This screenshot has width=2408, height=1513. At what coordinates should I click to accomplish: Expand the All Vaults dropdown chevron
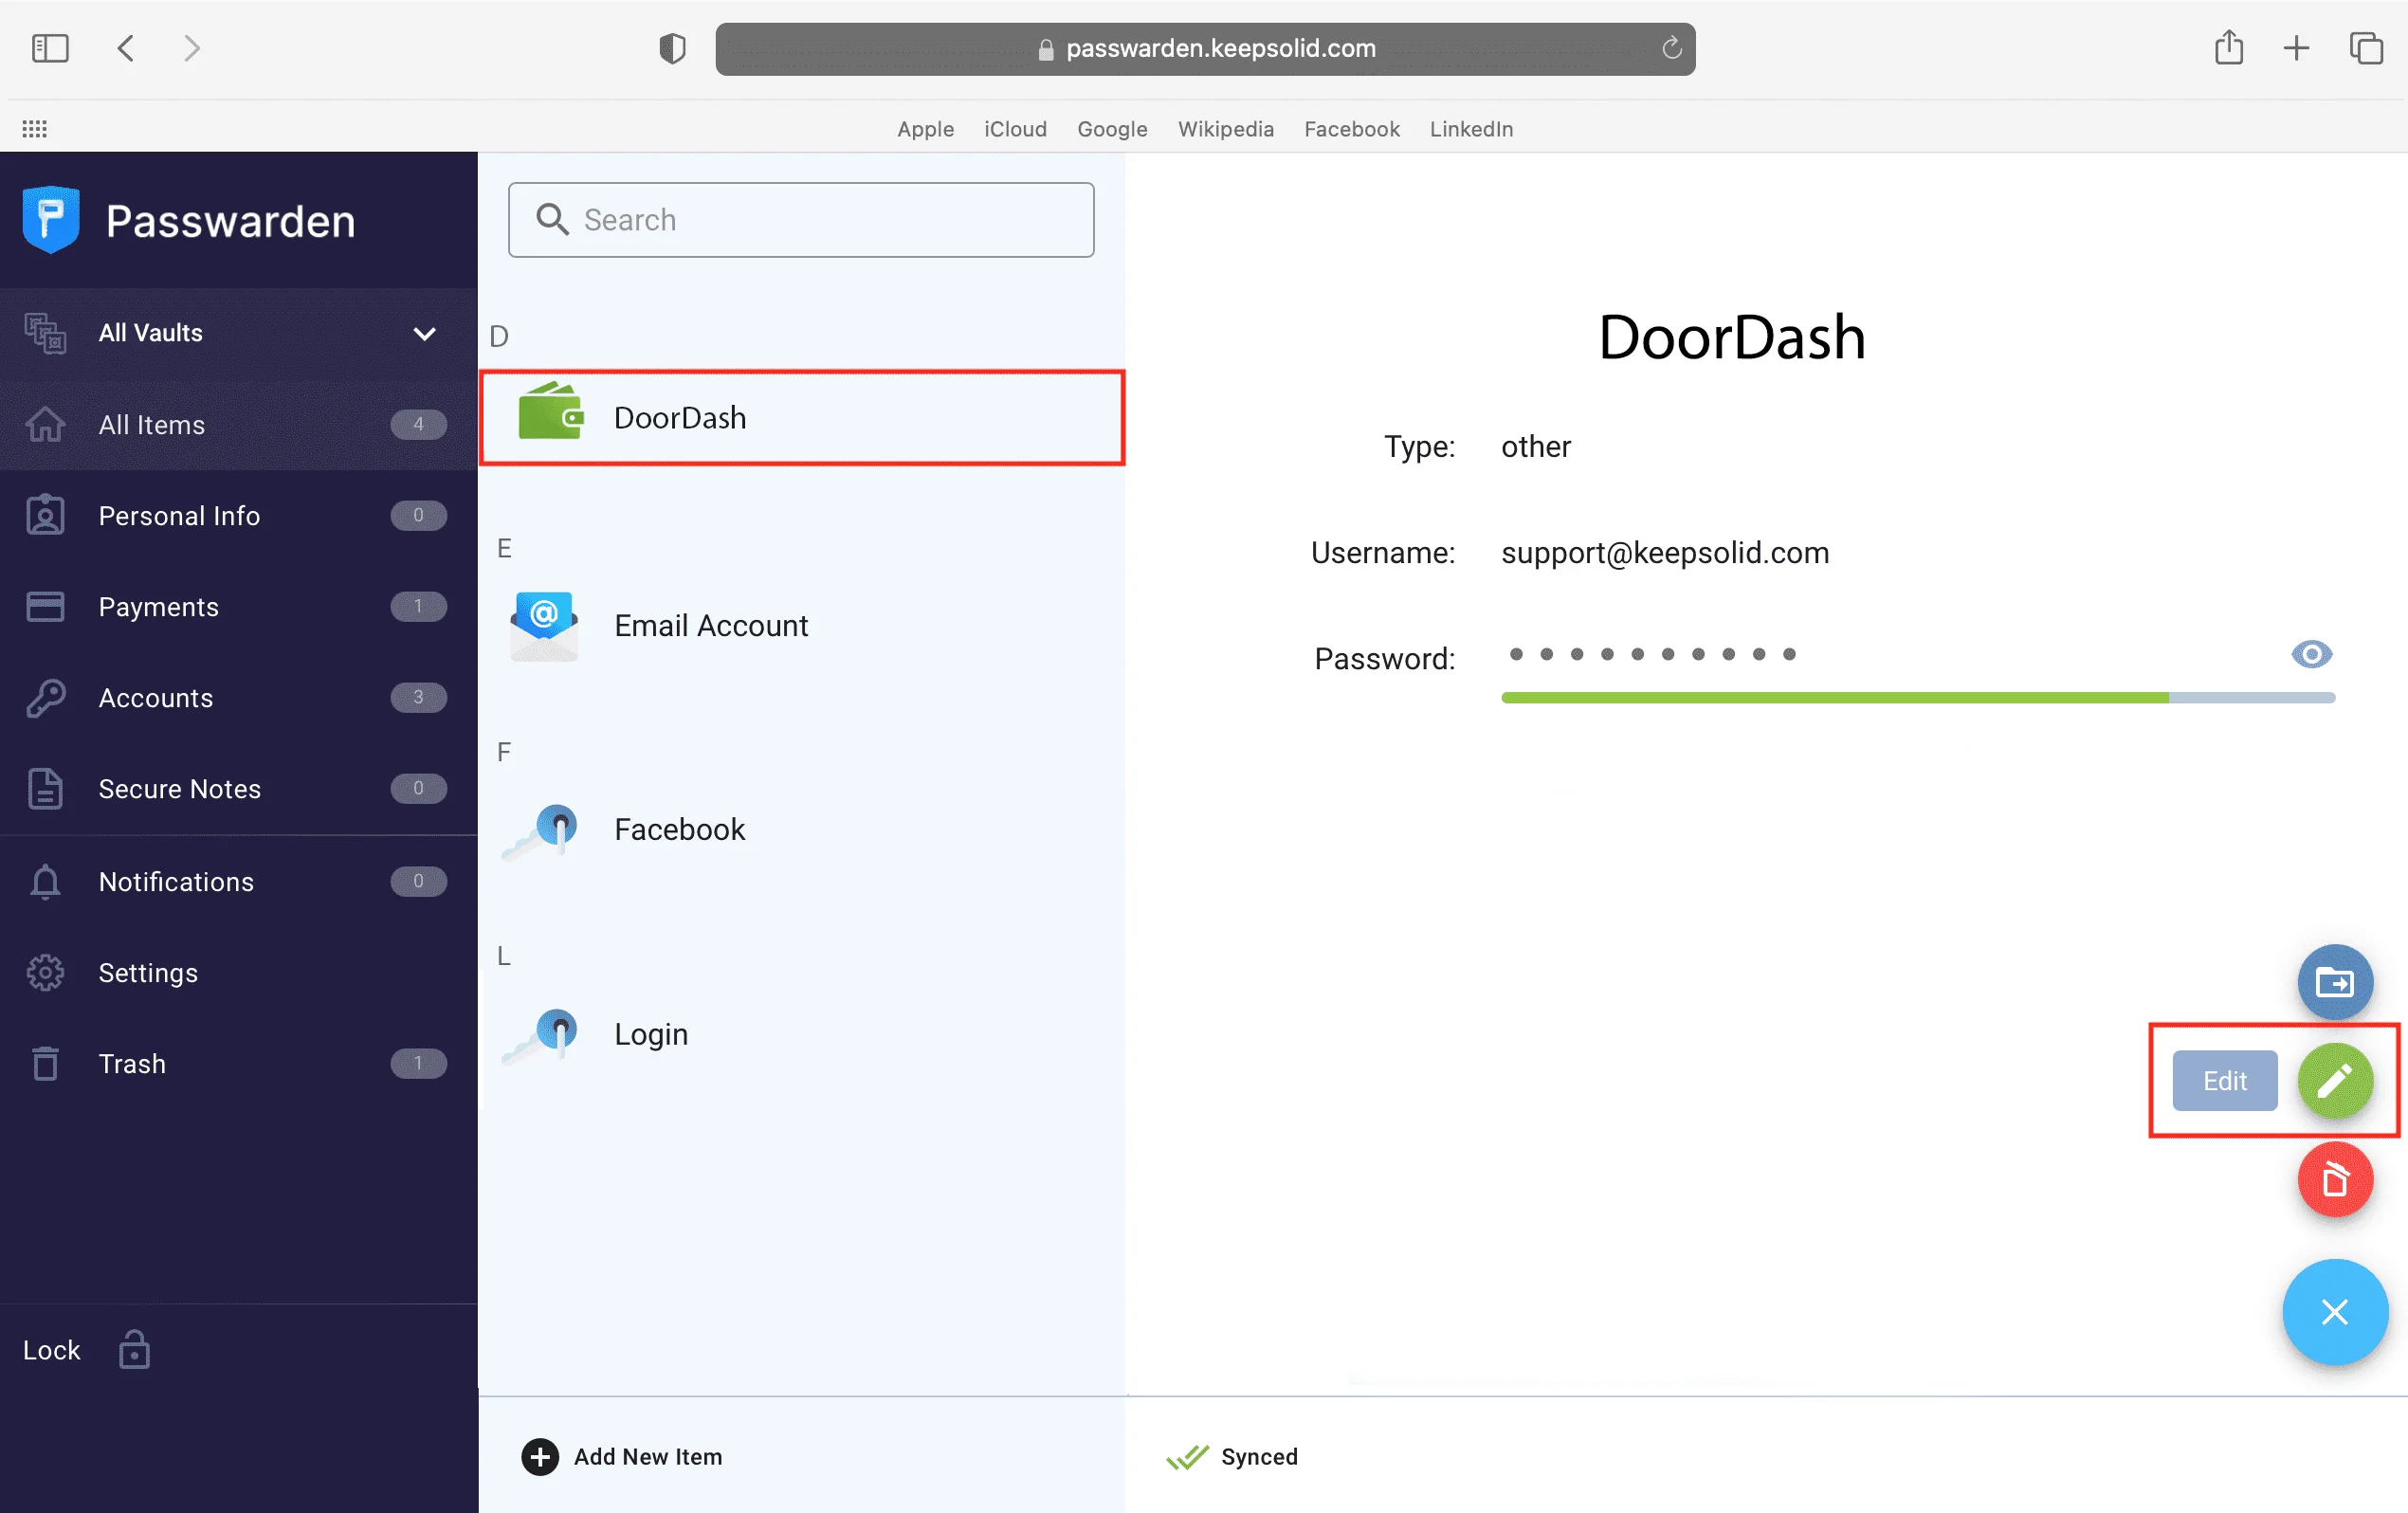click(425, 333)
